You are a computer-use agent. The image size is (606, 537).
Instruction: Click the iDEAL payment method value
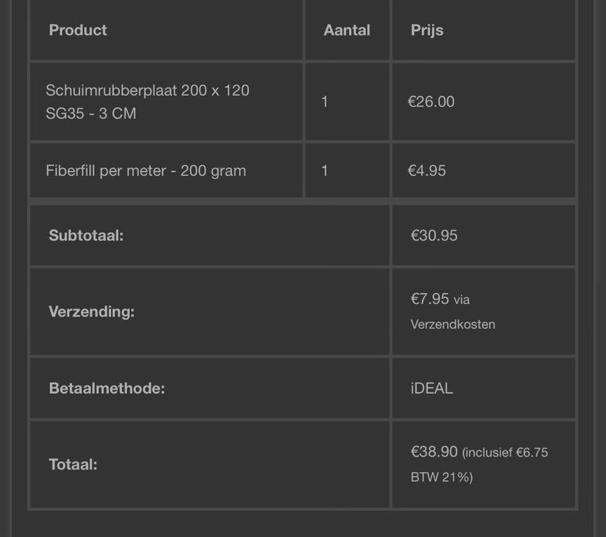(431, 388)
